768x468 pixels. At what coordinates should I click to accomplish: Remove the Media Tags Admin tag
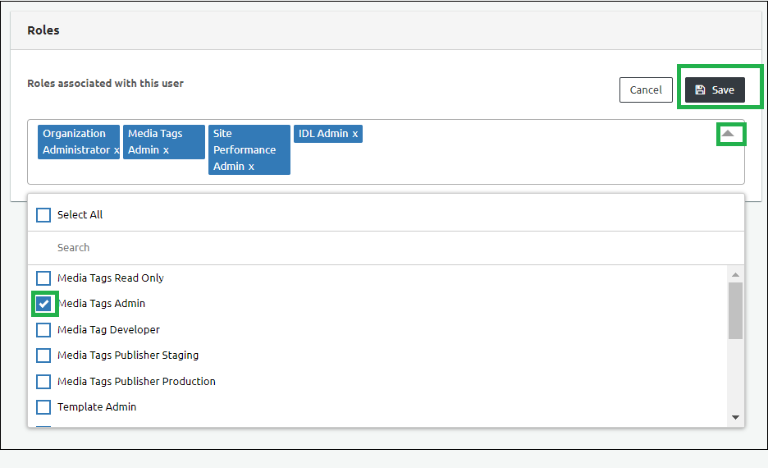click(x=166, y=150)
